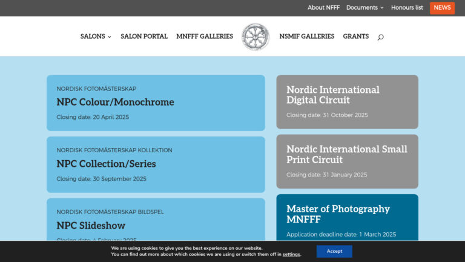This screenshot has width=465, height=262.
Task: Open the NPC Colour/Monochrome card
Action: [156, 102]
